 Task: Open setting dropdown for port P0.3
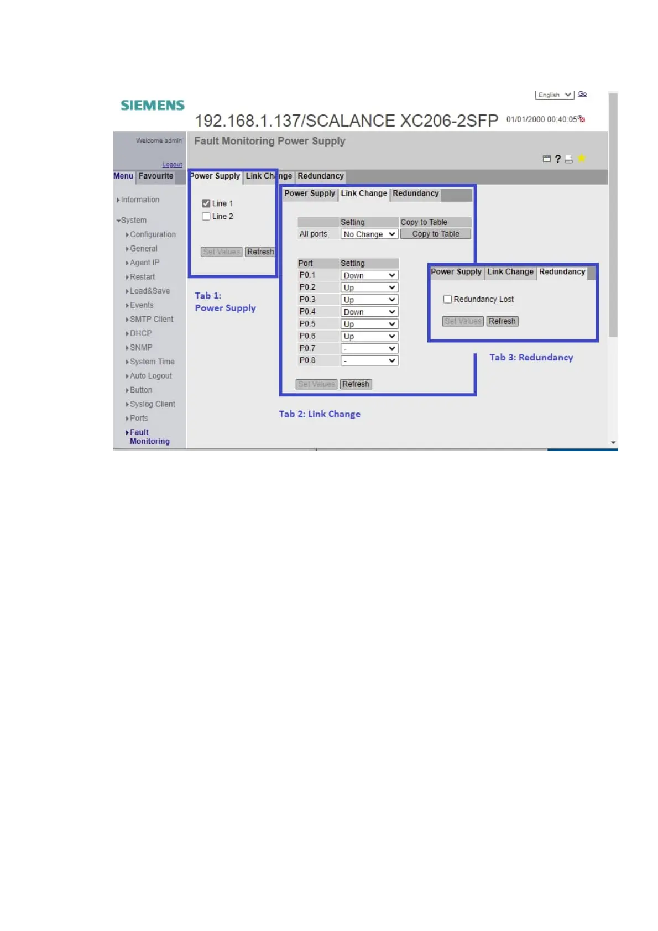pyautogui.click(x=369, y=300)
